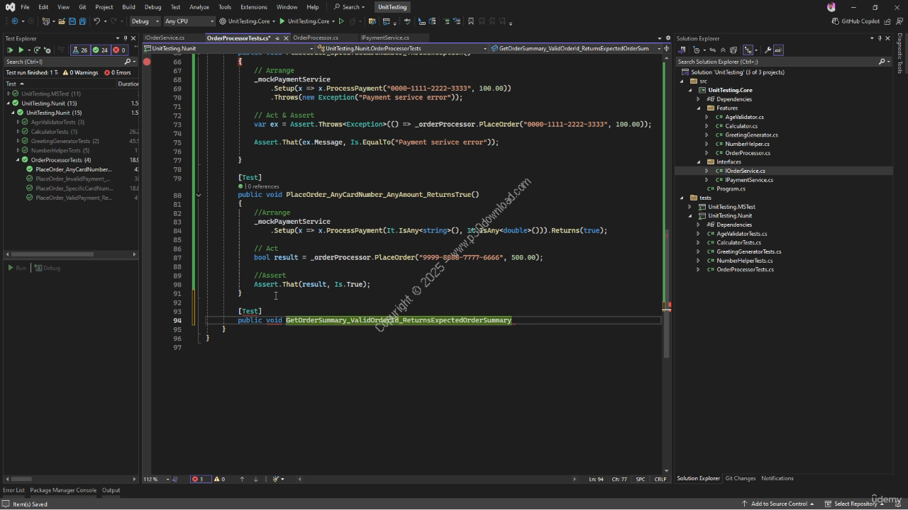This screenshot has height=510, width=908.
Task: Toggle Preview Selected Items in Solution Explorer
Action: tap(778, 50)
